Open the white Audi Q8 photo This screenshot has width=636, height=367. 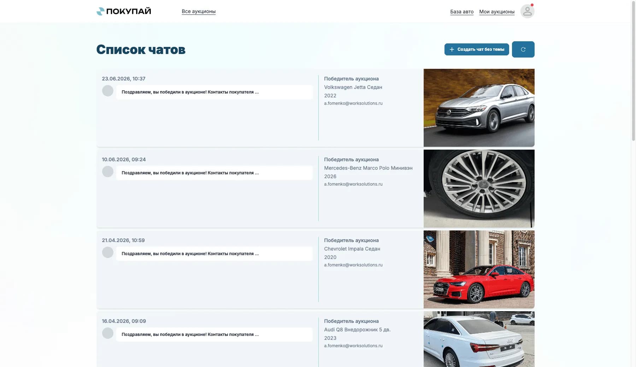point(479,339)
